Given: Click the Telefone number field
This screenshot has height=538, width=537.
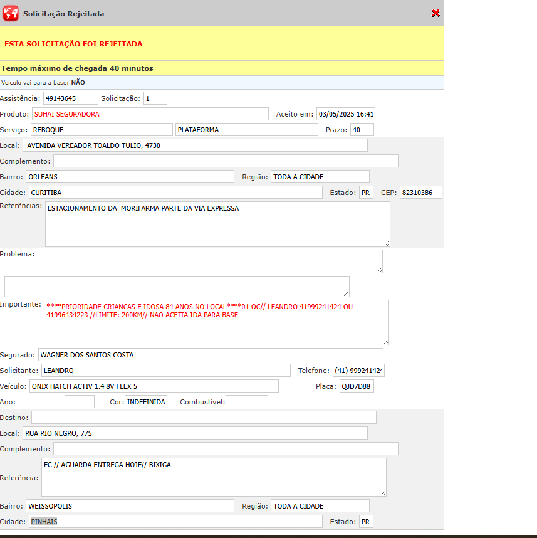Looking at the screenshot, I should click(x=358, y=371).
